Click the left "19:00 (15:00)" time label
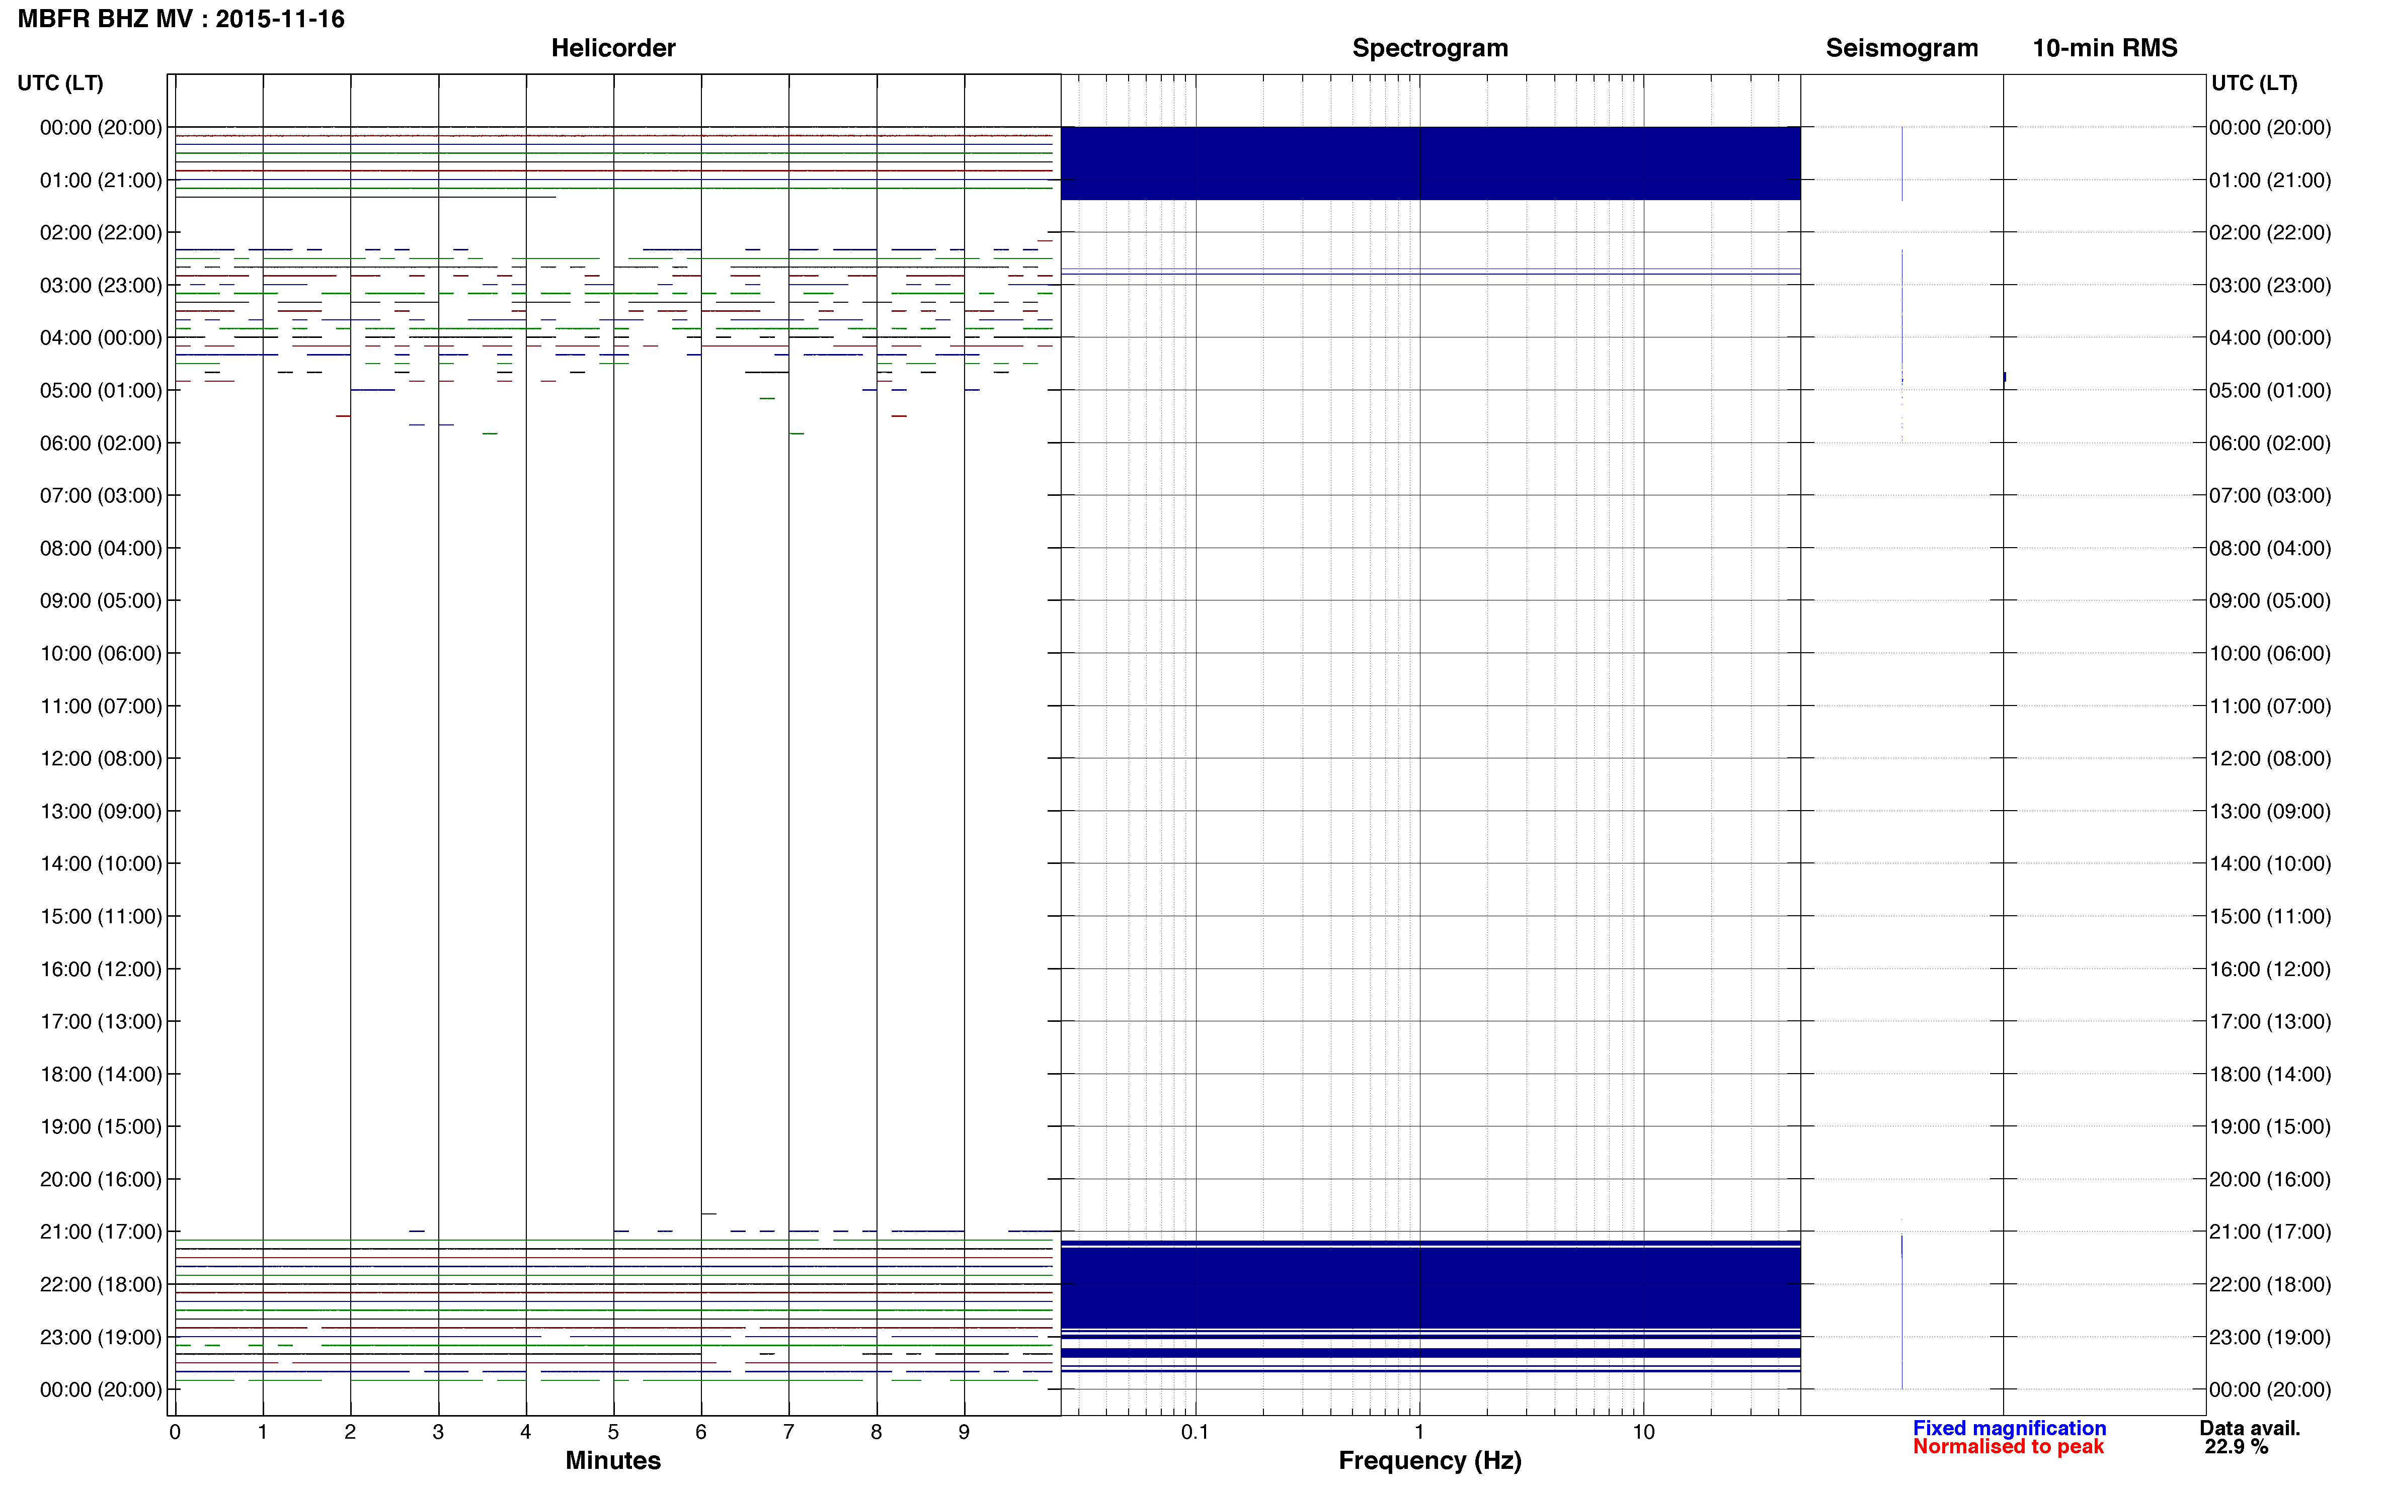 (101, 1126)
